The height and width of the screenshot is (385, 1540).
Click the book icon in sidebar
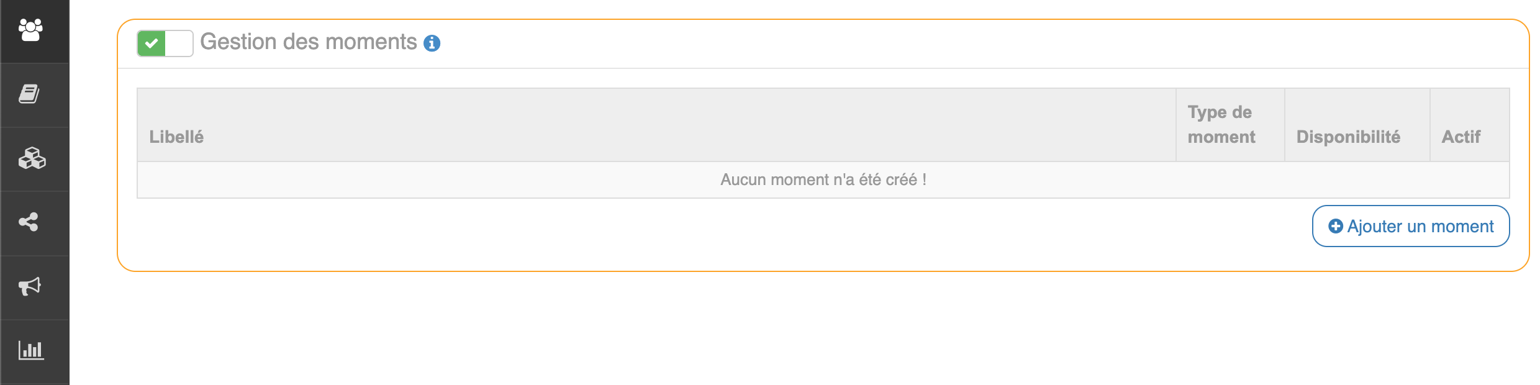click(29, 94)
